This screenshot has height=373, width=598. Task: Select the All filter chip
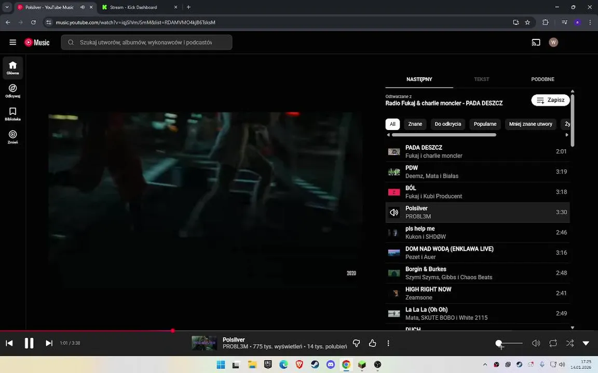(392, 124)
